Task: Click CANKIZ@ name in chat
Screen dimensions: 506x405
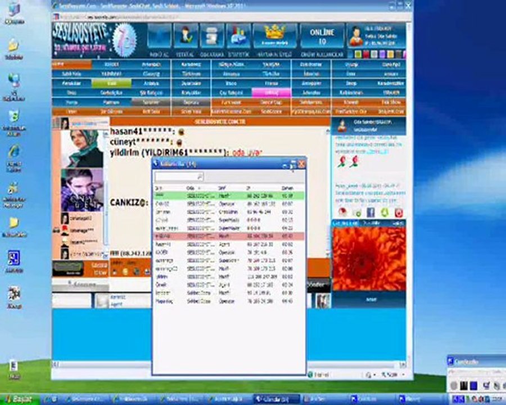Action: coord(129,203)
